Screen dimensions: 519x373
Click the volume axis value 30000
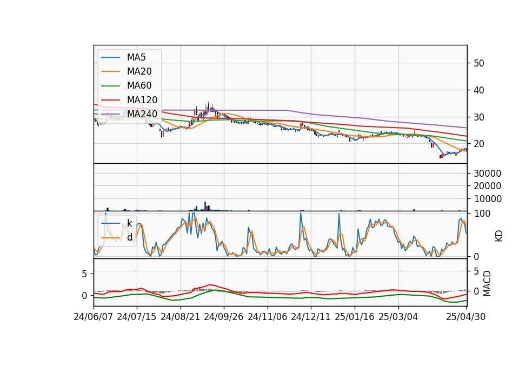pos(488,174)
